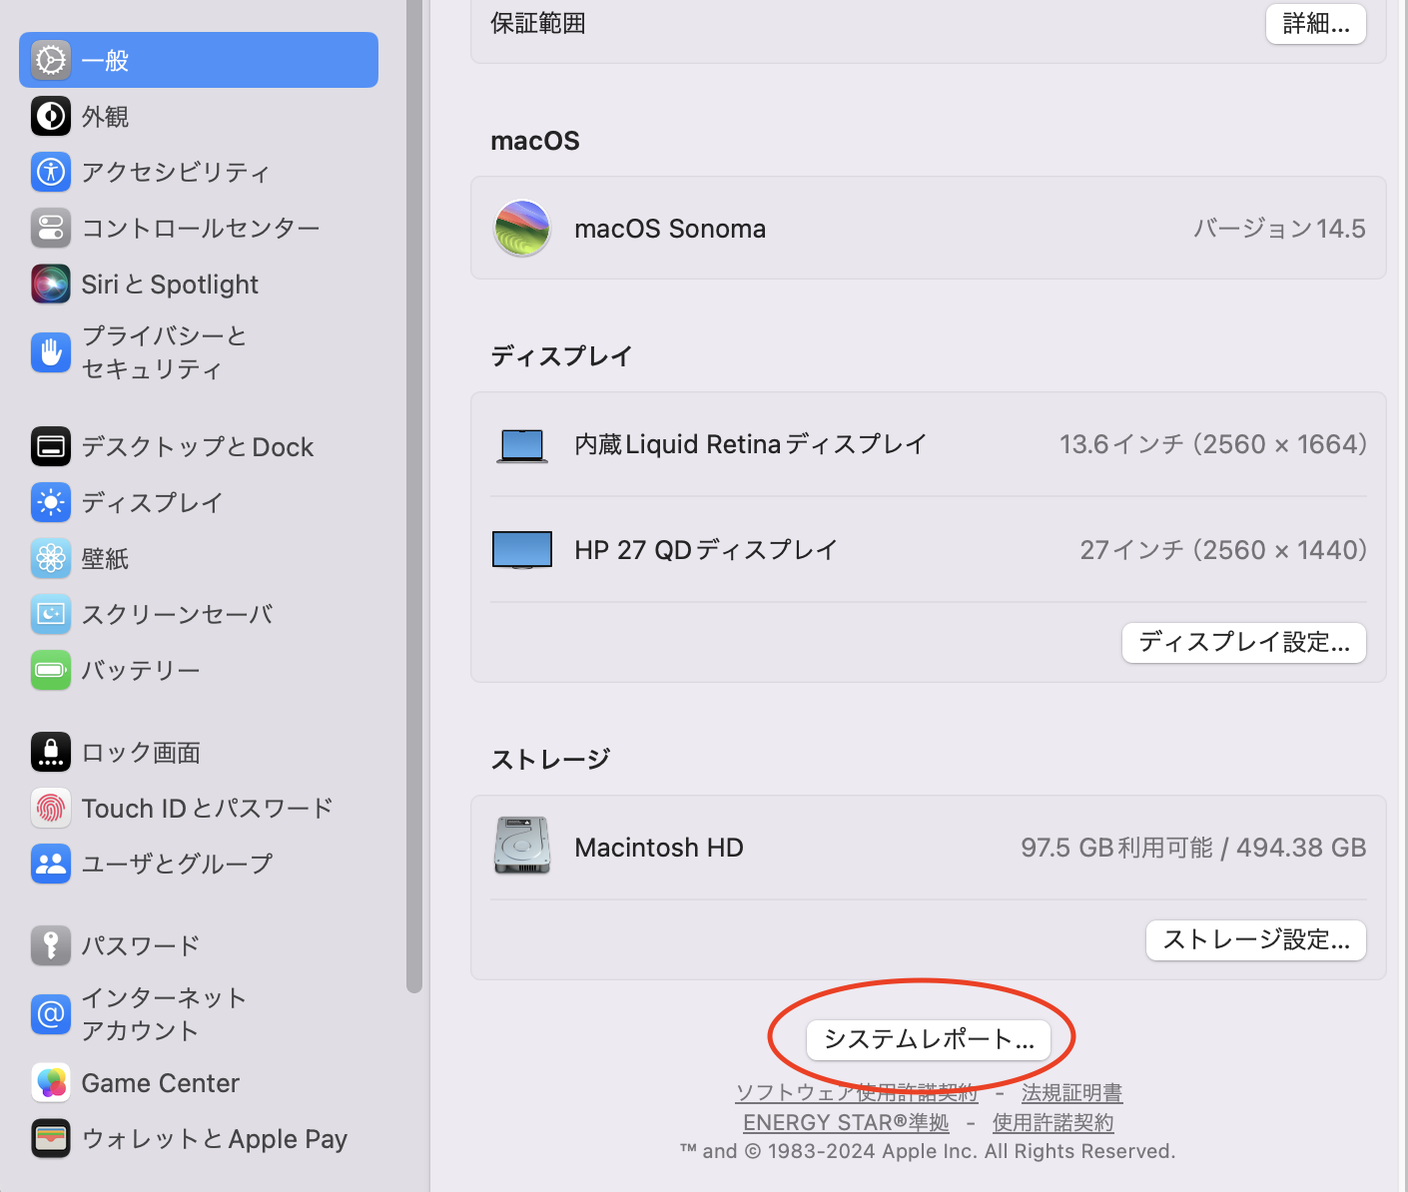Click the built-in laptop display icon
The width and height of the screenshot is (1408, 1192).
point(522,445)
